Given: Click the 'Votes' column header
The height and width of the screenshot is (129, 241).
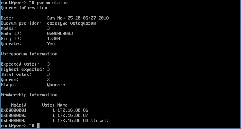Looking at the screenshot, I should click(48, 105).
